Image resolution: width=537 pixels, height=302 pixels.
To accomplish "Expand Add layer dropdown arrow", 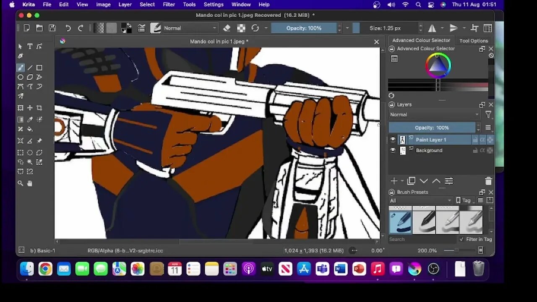I will click(402, 181).
